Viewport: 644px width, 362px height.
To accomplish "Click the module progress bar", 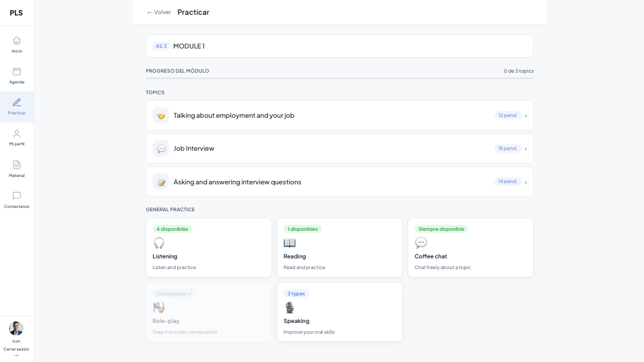I will 340,78.
